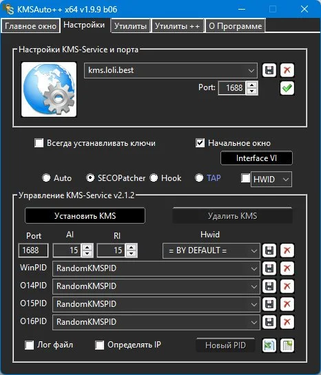The width and height of the screenshot is (321, 375).
Task: Enable Всегда устанавливать ключи checkbox
Action: point(39,143)
